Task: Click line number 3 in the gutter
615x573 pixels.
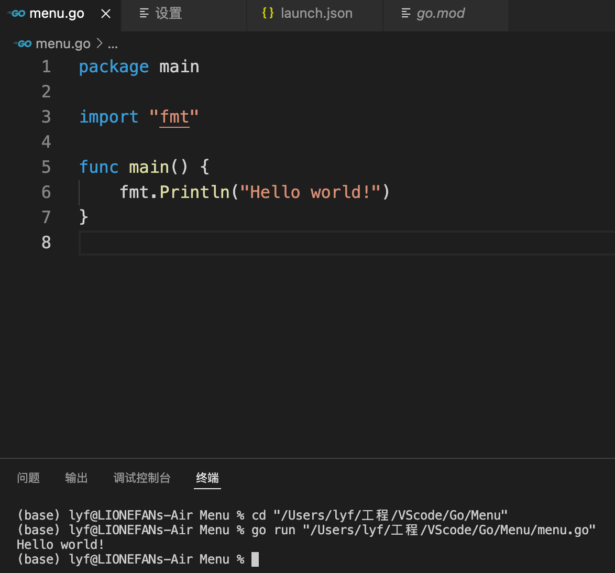Action: coord(46,117)
